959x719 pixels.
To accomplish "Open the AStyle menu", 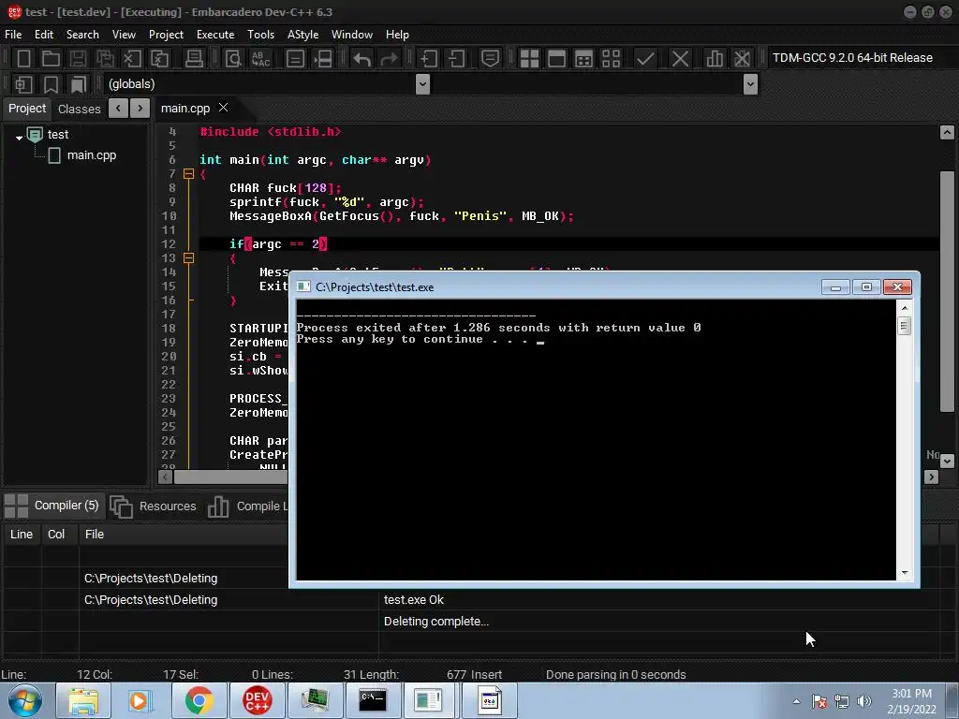I will tap(302, 35).
